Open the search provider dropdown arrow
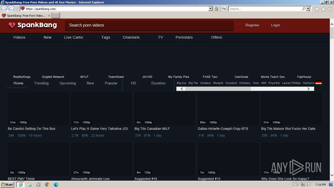 (x=308, y=9)
